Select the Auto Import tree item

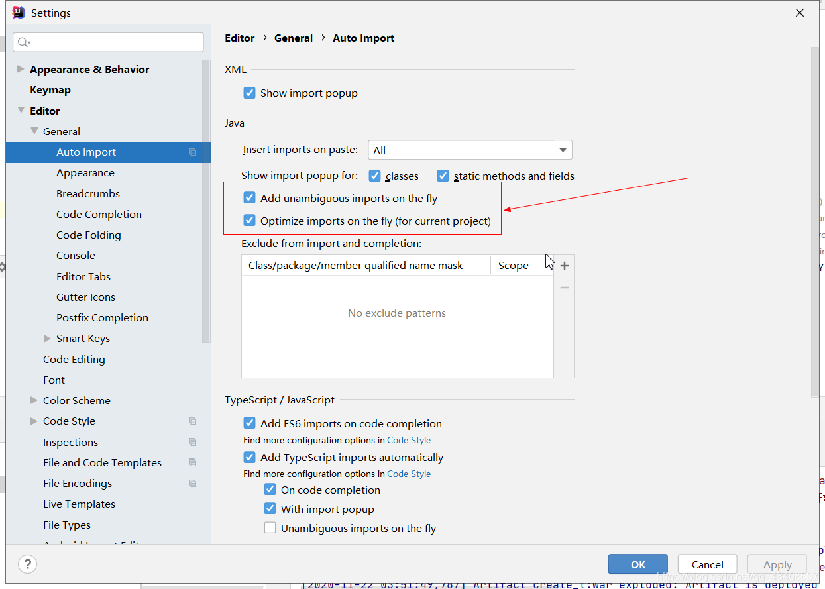(x=108, y=152)
